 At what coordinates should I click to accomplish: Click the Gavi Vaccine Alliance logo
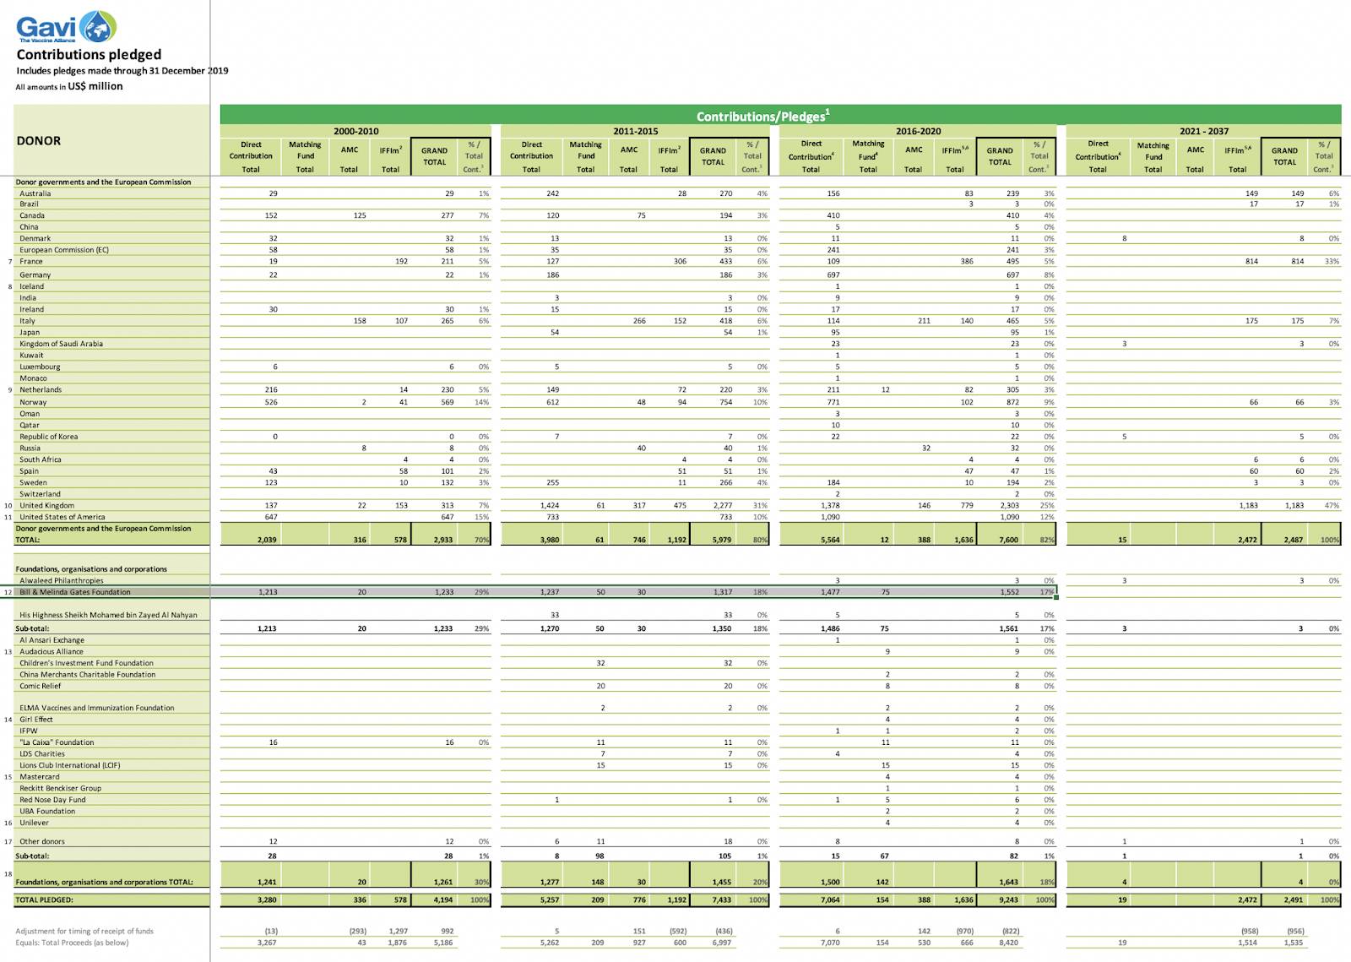pos(66,26)
